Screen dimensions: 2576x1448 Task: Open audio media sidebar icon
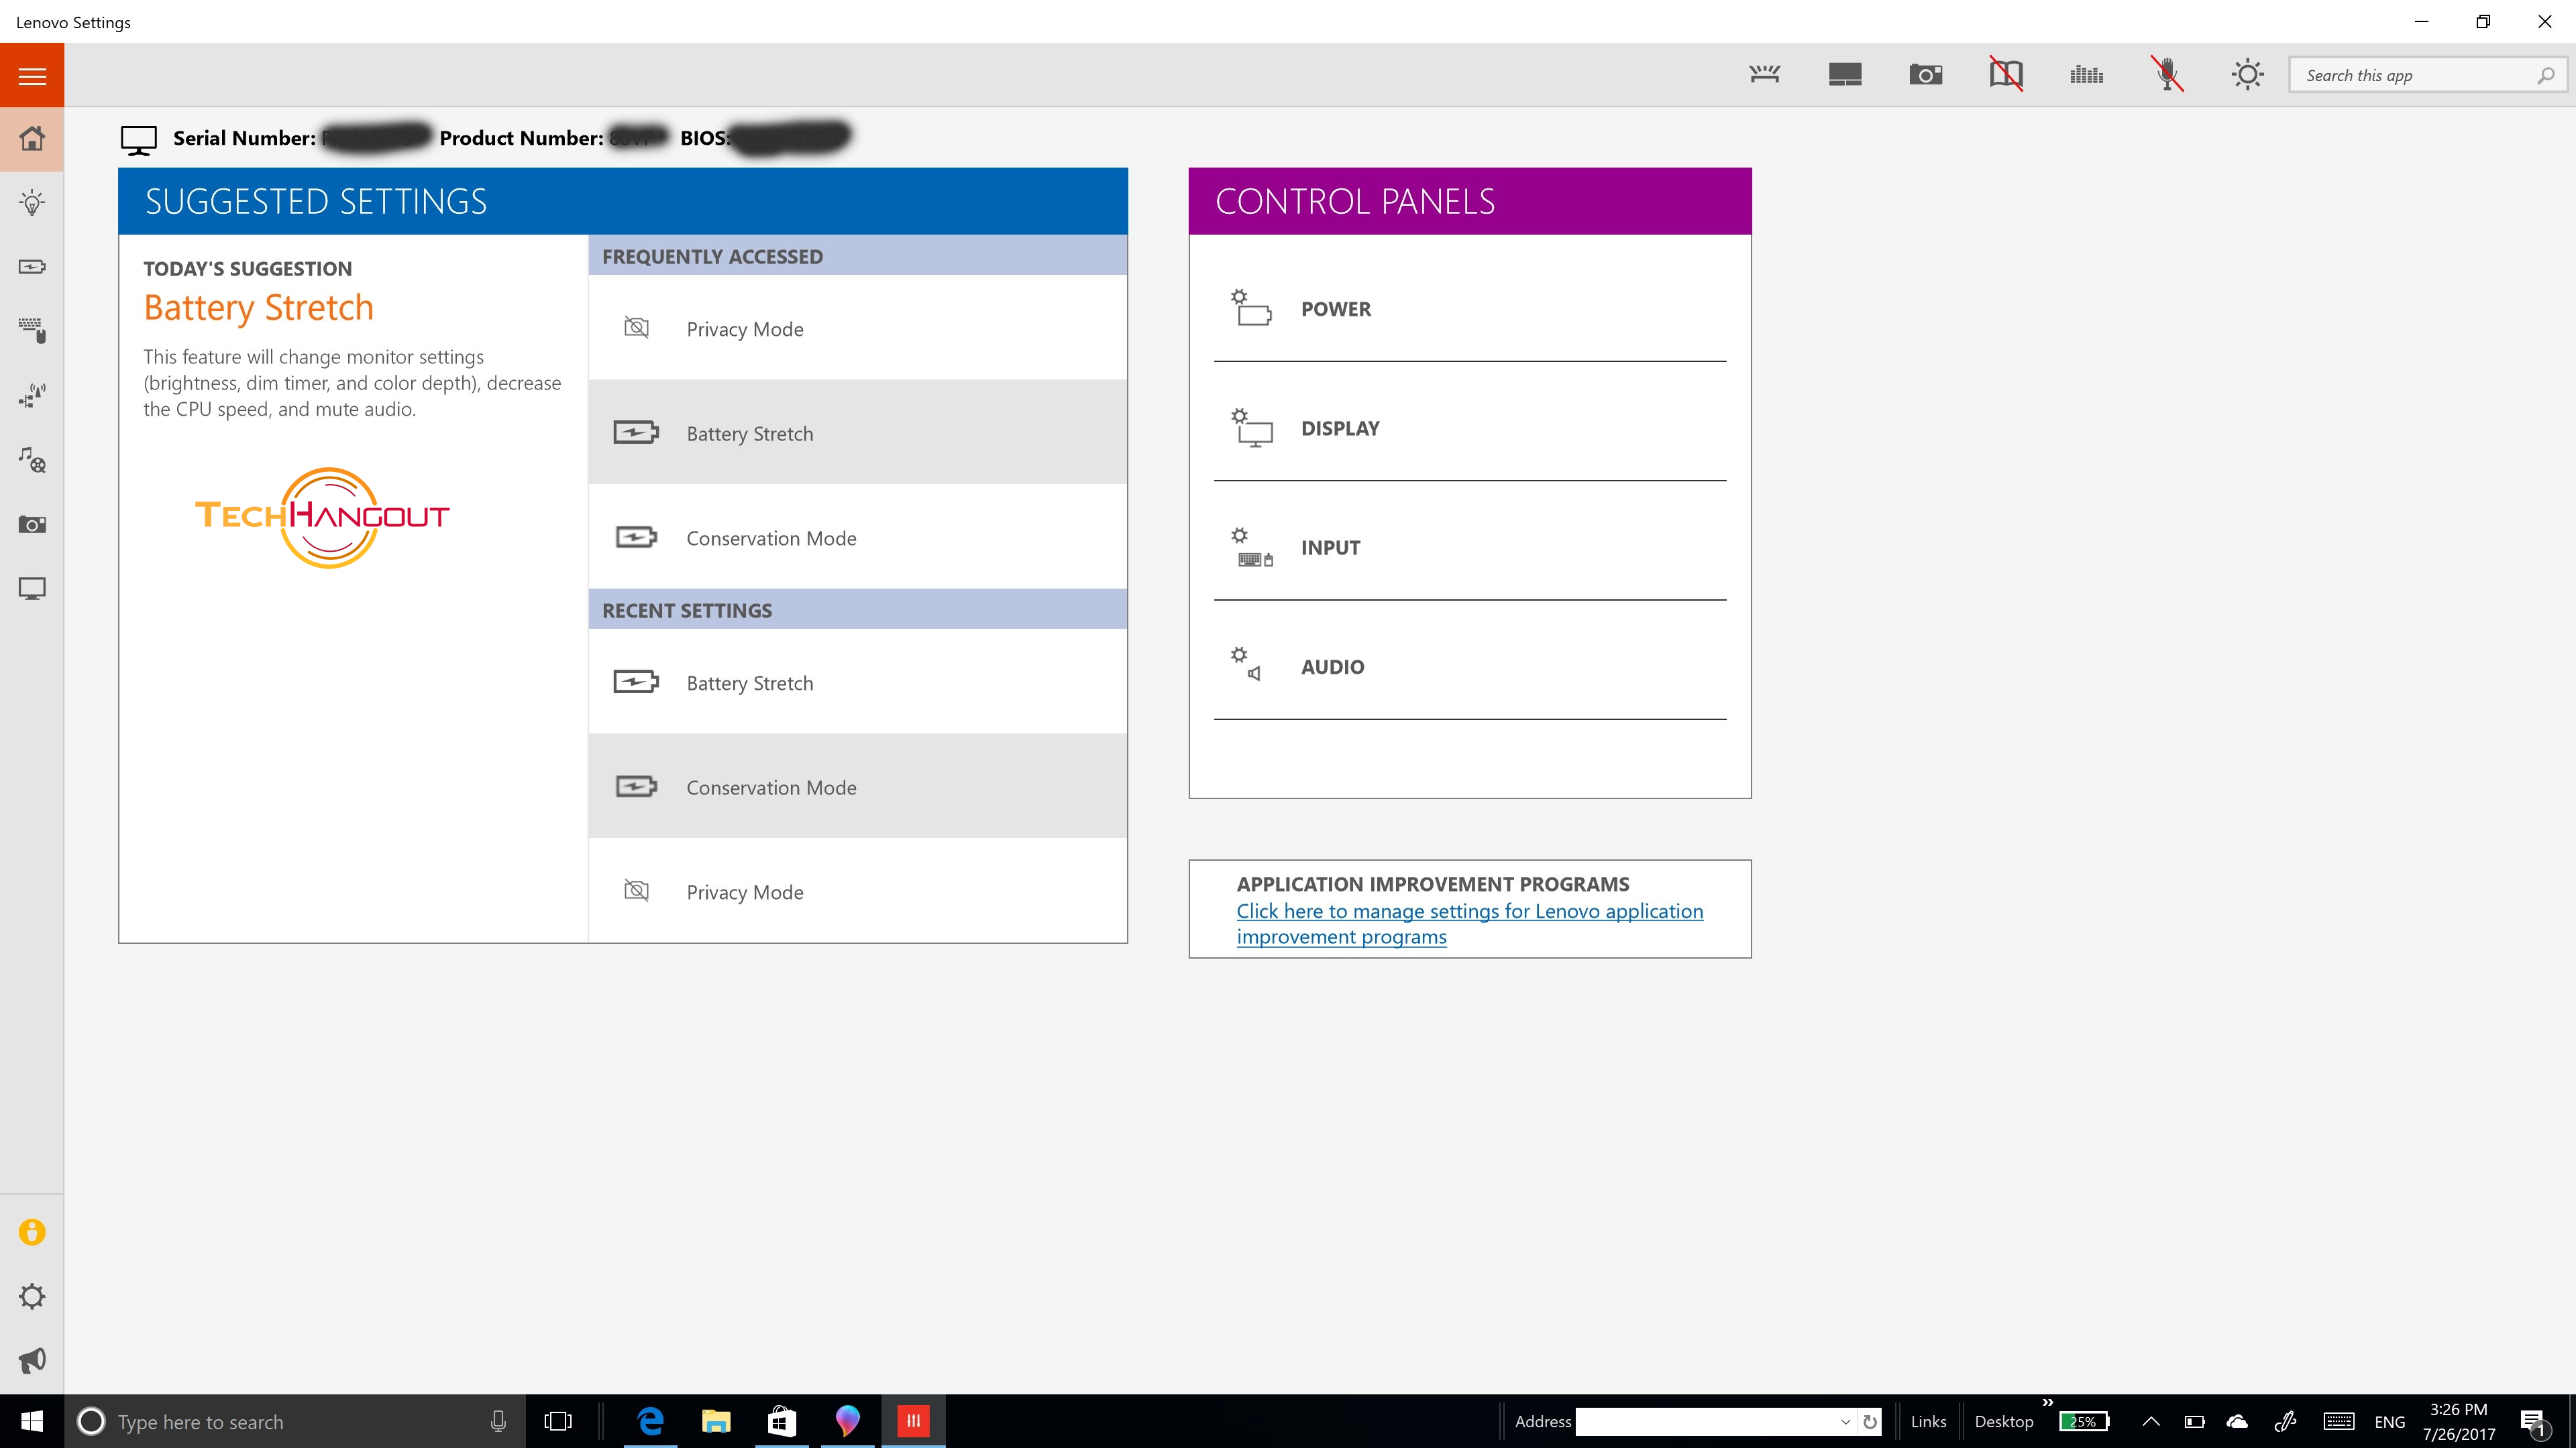coord(32,460)
